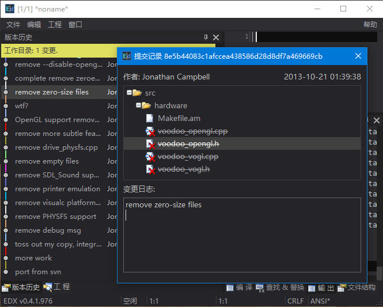
Task: Select Makefile.am file icon
Action: pyautogui.click(x=150, y=119)
